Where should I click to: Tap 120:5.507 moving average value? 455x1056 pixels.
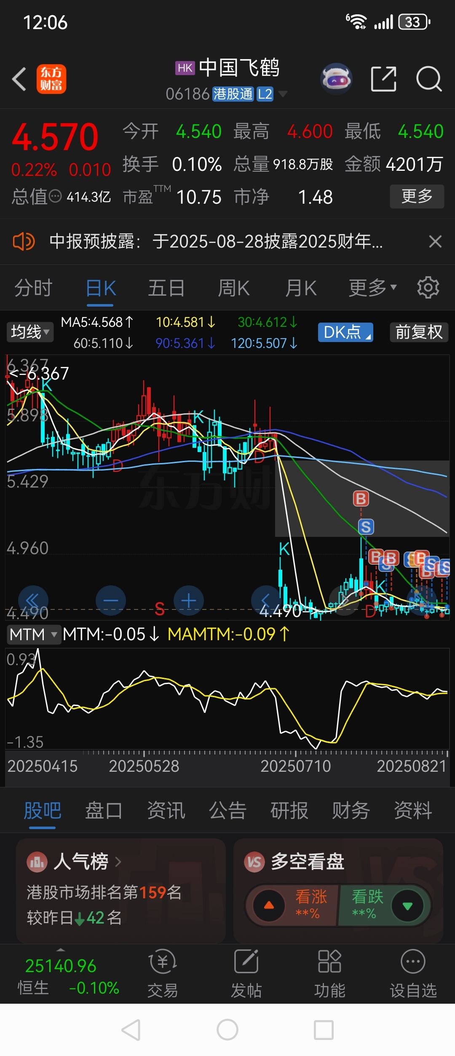pos(264,343)
